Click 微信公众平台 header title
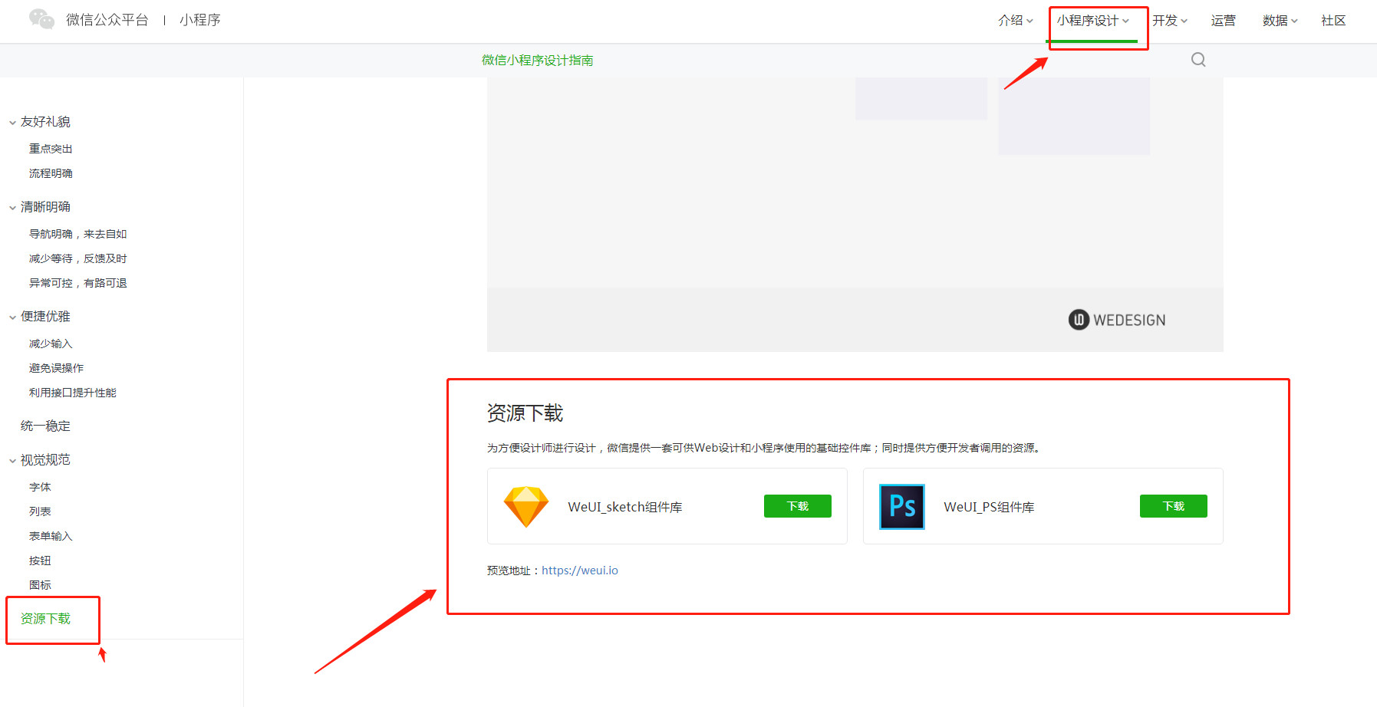The width and height of the screenshot is (1377, 707). [107, 20]
